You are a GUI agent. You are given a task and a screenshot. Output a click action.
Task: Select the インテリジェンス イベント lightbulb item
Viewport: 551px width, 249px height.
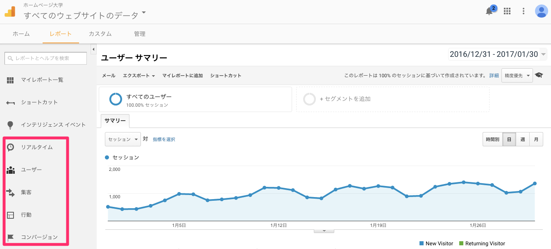point(53,125)
